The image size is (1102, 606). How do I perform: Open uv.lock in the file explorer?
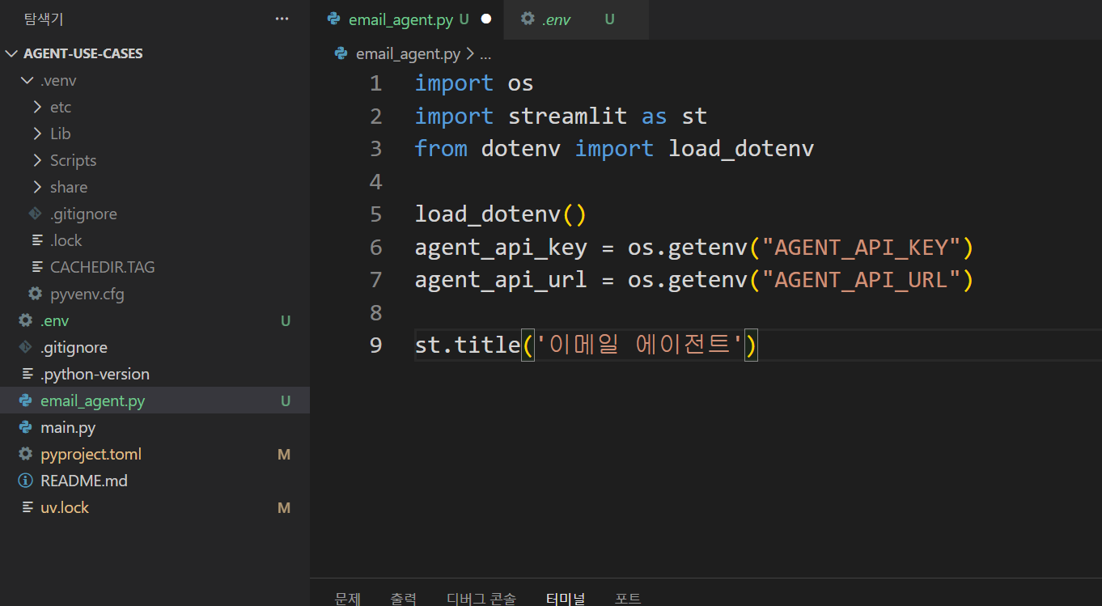[65, 507]
